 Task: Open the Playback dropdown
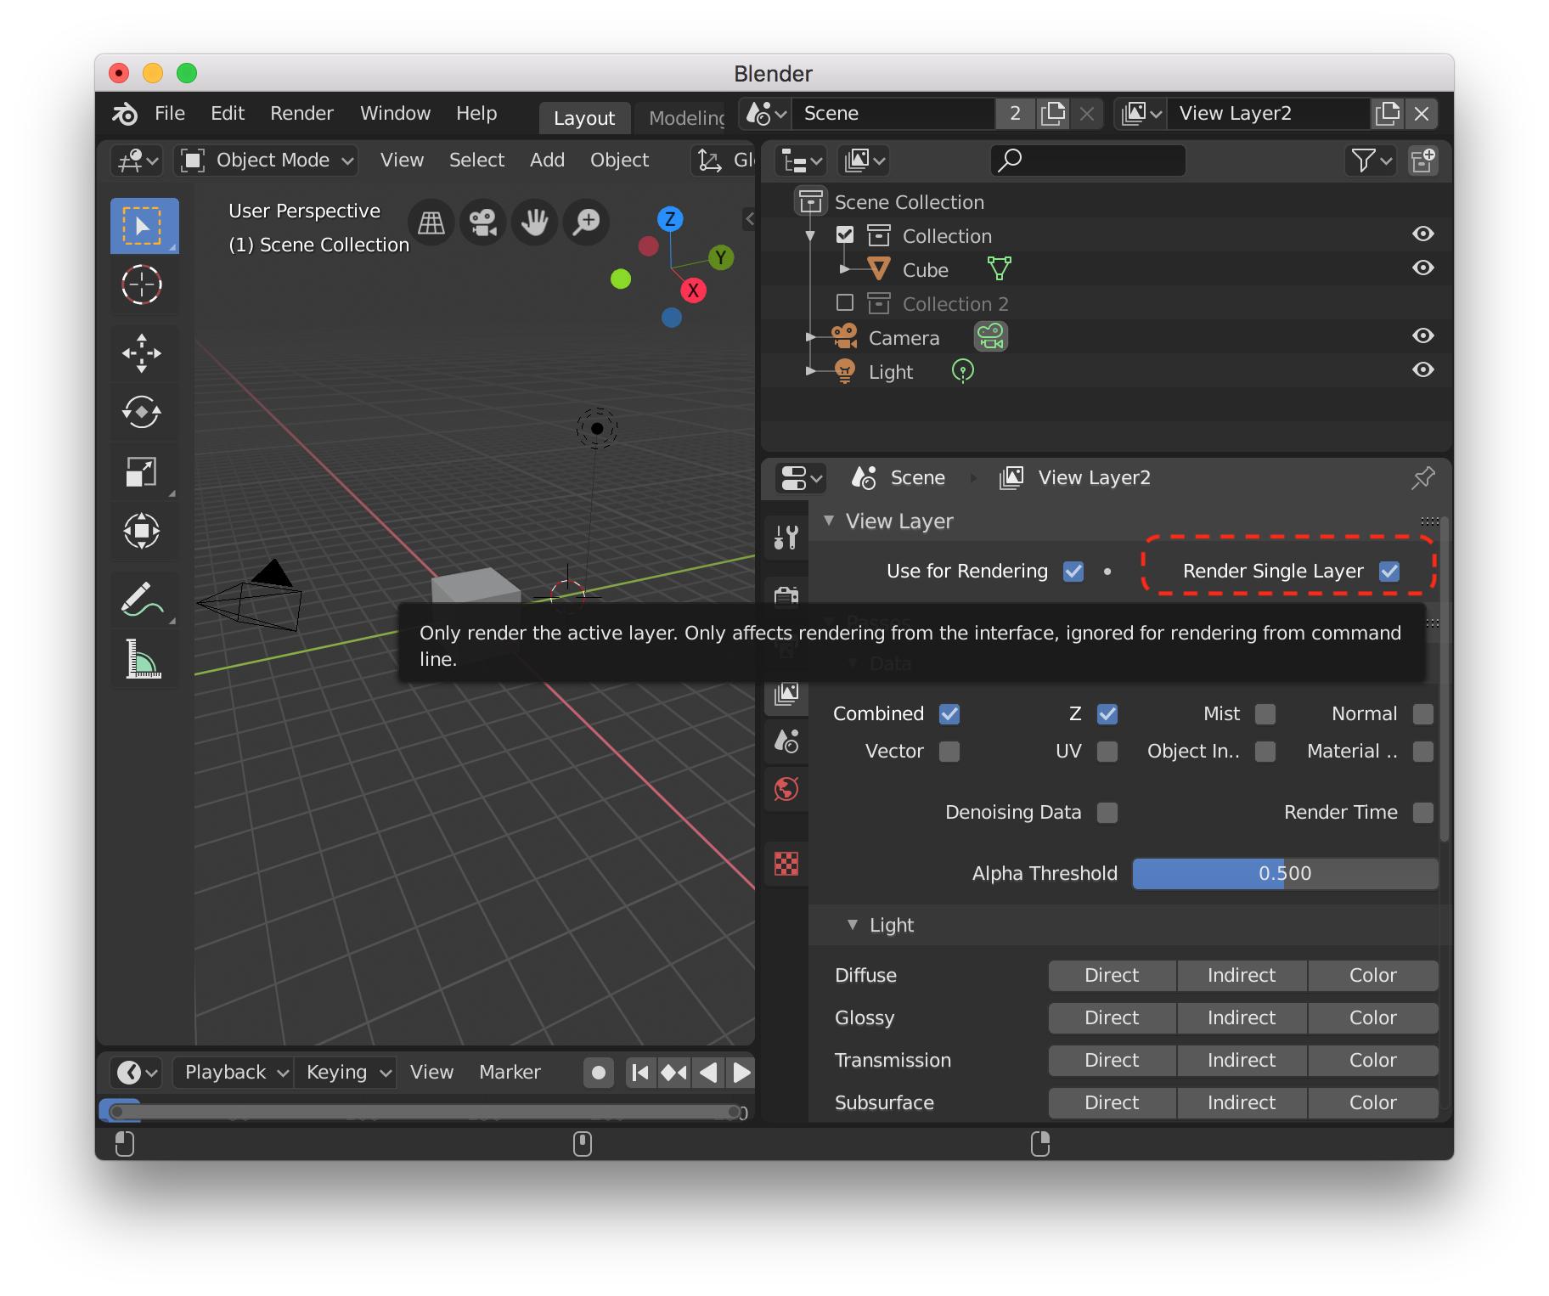click(x=234, y=1073)
